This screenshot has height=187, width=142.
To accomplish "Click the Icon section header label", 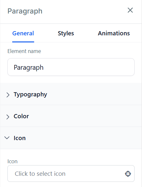I will (20, 138).
